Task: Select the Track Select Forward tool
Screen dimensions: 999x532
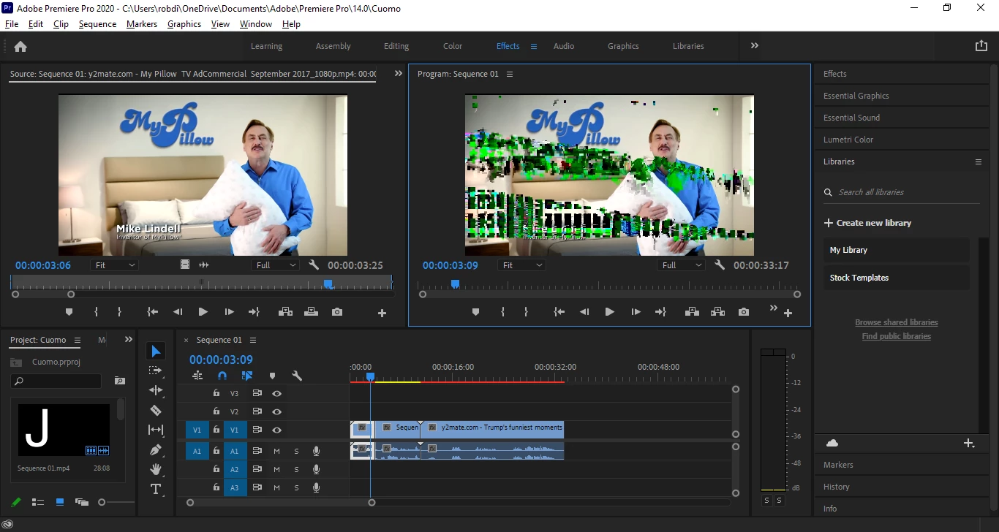Action: pos(156,370)
